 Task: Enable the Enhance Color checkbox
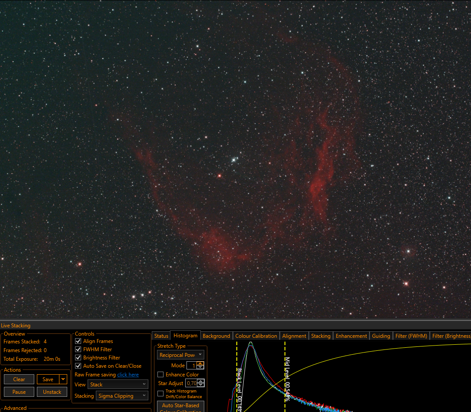coord(161,374)
